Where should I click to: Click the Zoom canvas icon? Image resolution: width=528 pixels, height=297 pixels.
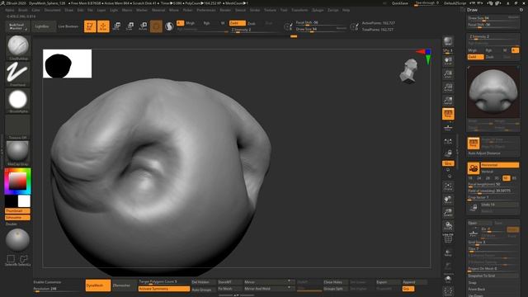(448, 74)
